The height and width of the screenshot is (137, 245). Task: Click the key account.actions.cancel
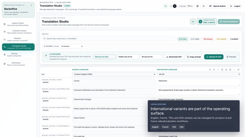pyautogui.click(x=52, y=80)
